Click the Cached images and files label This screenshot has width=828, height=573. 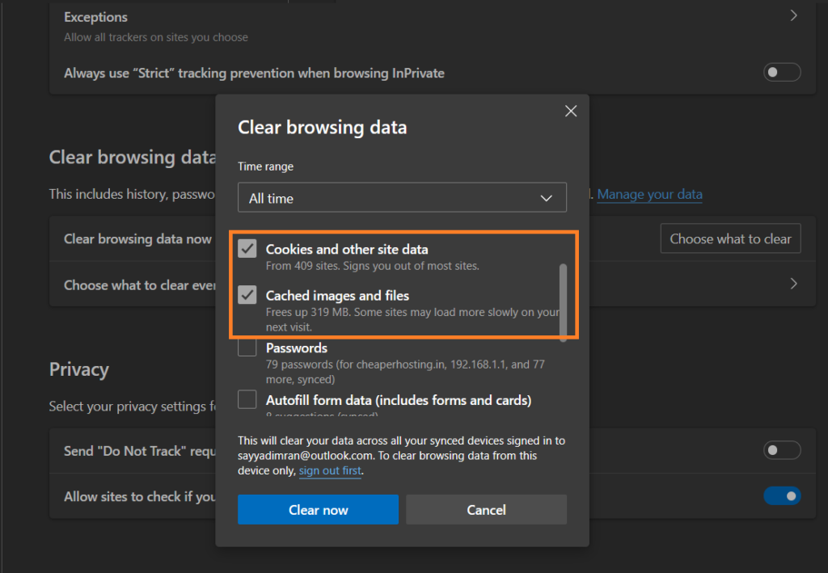tap(337, 296)
